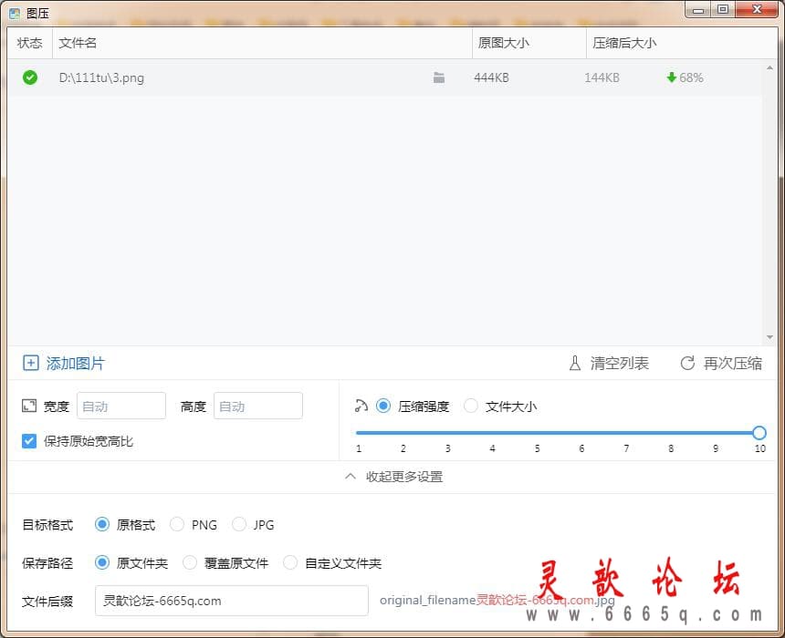Click the 文件名 column header
The image size is (785, 638).
coord(262,43)
